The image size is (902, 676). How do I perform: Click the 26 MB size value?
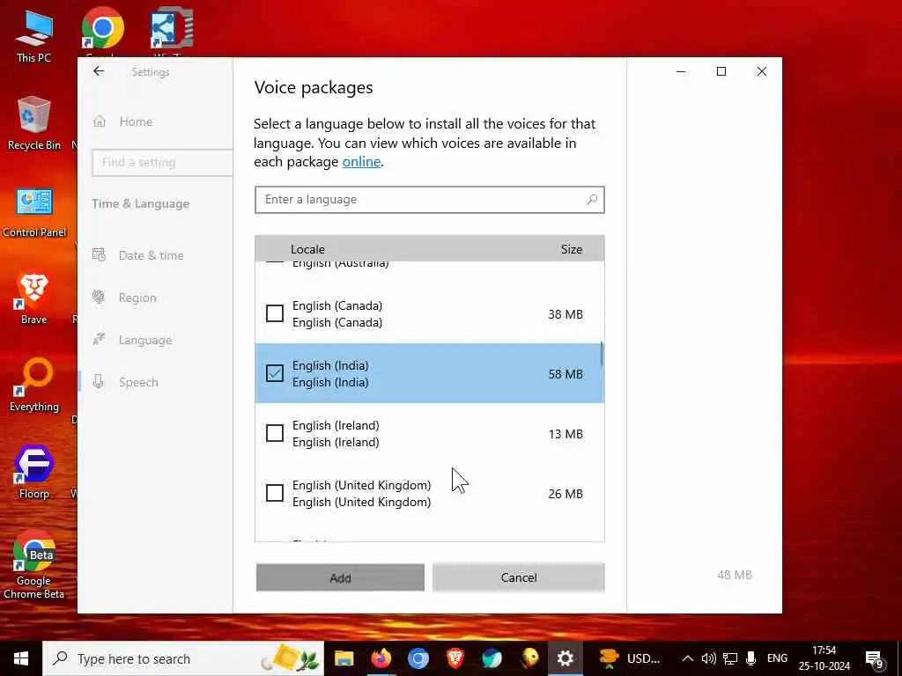[x=566, y=494]
